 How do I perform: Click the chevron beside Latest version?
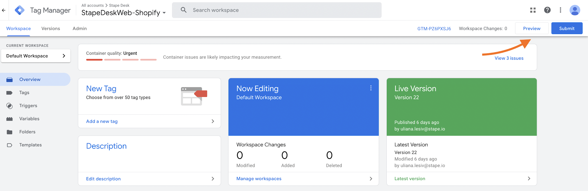529,178
